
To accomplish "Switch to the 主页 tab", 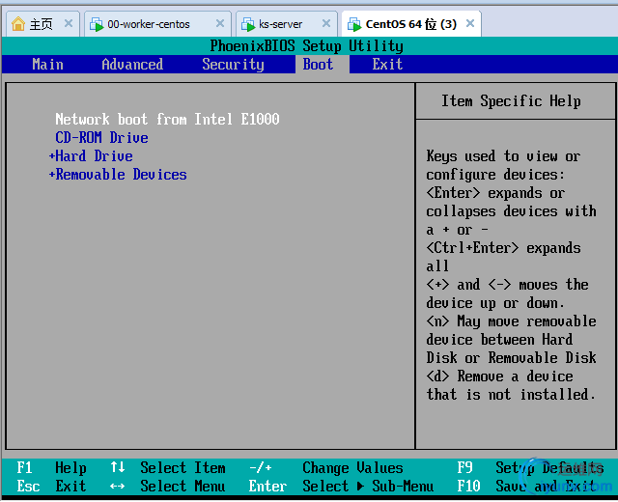I will [x=42, y=24].
